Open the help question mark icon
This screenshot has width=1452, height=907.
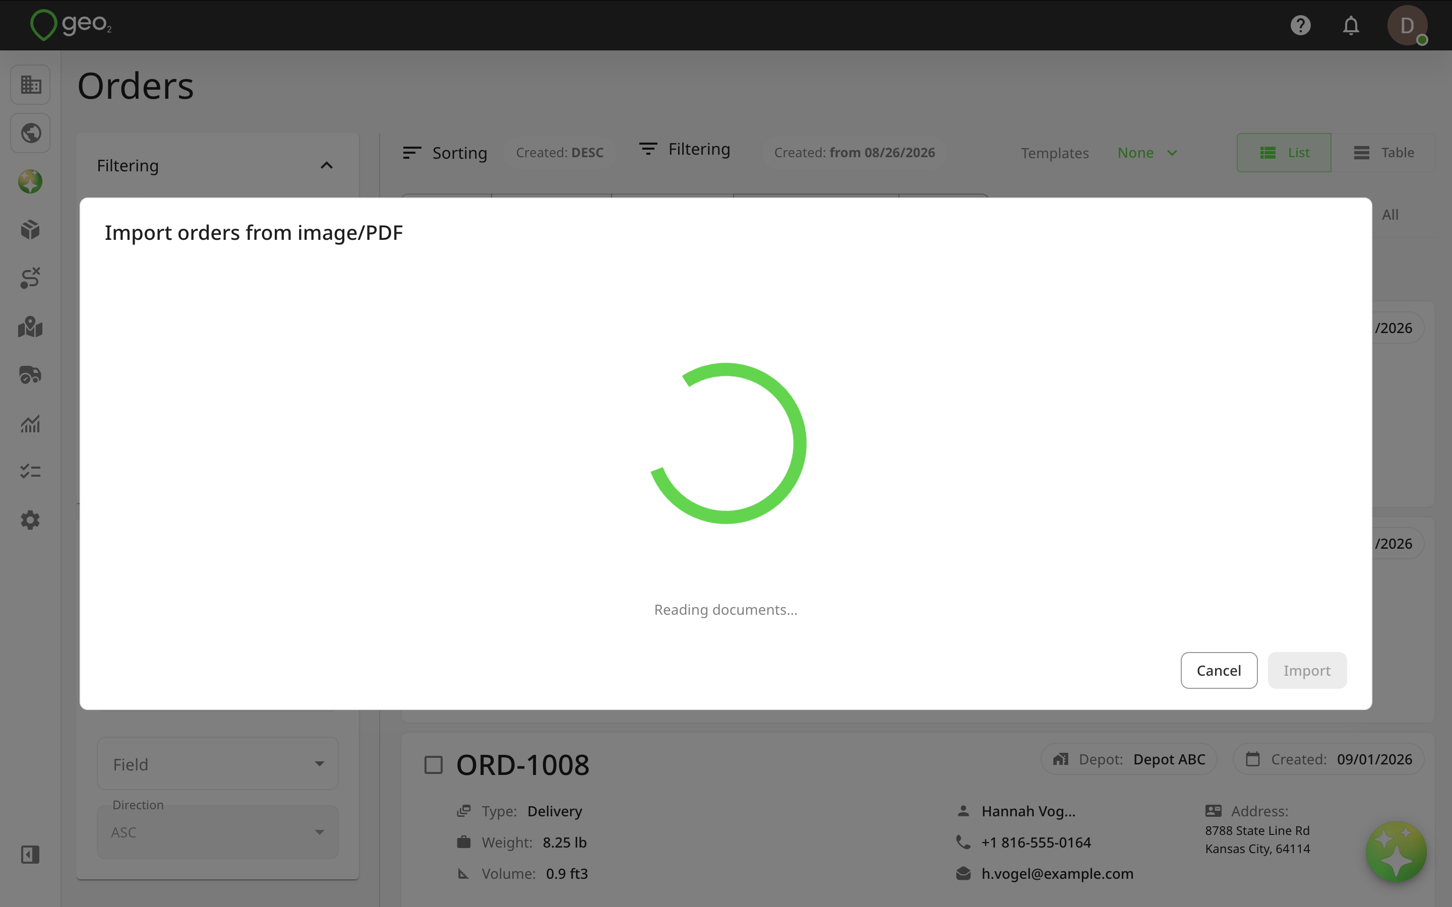pyautogui.click(x=1300, y=25)
